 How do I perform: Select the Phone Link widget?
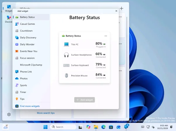click(x=31, y=71)
